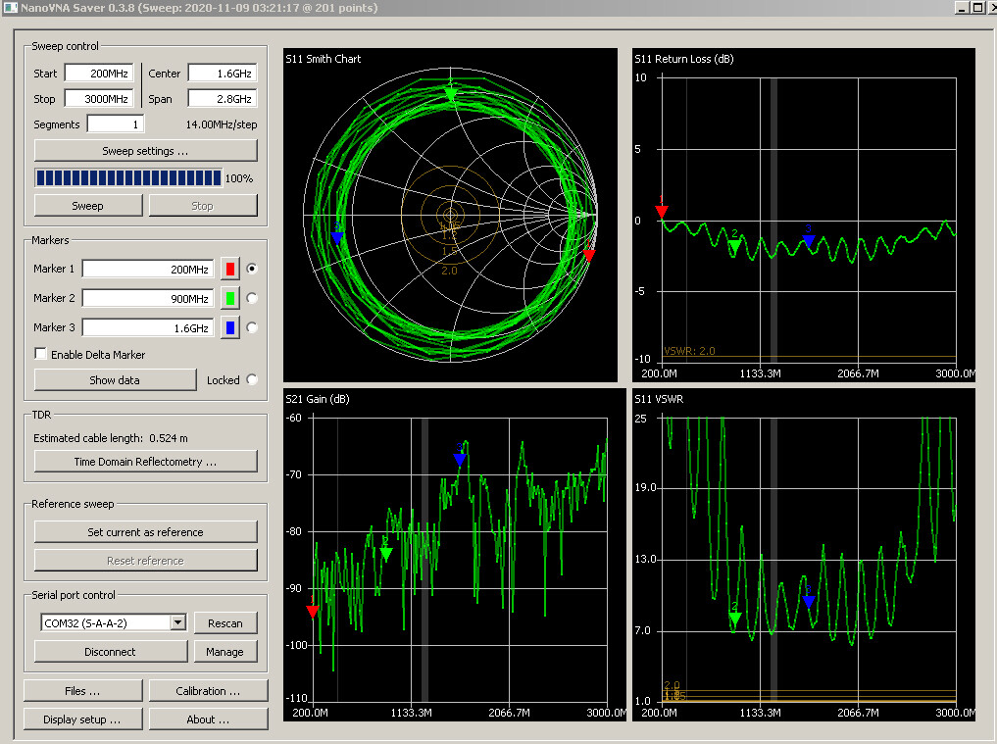This screenshot has height=744, width=997.
Task: Enable the Delta Marker checkbox
Action: point(41,354)
